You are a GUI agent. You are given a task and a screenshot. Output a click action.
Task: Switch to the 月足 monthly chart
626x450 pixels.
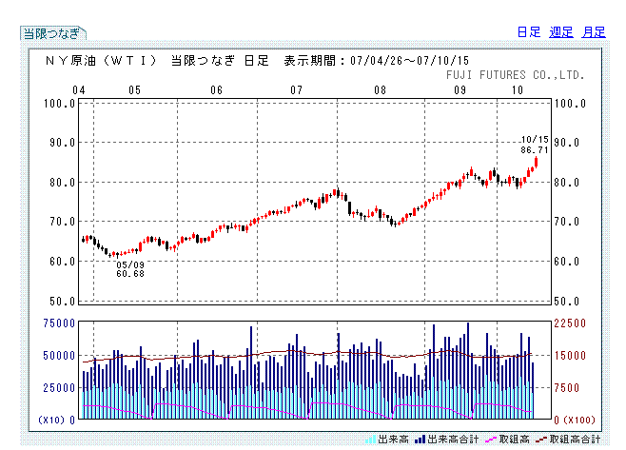point(594,32)
